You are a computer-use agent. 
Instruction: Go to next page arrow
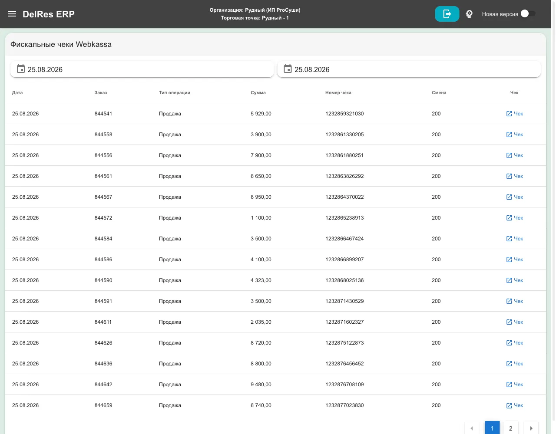coord(531,428)
